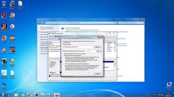Open the smiley face desktop shortcut
The image size is (174, 97).
tap(12, 63)
